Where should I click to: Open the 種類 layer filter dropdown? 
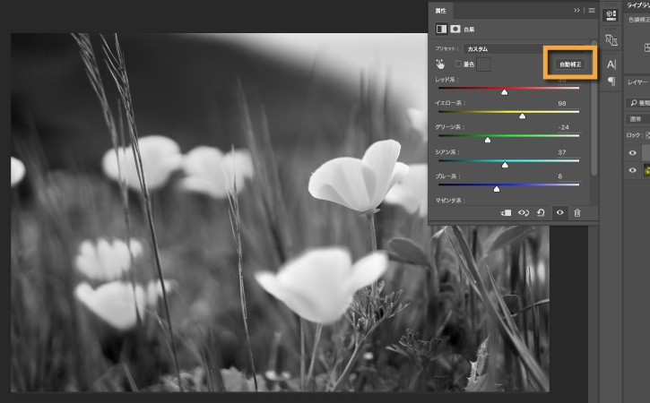click(637, 103)
